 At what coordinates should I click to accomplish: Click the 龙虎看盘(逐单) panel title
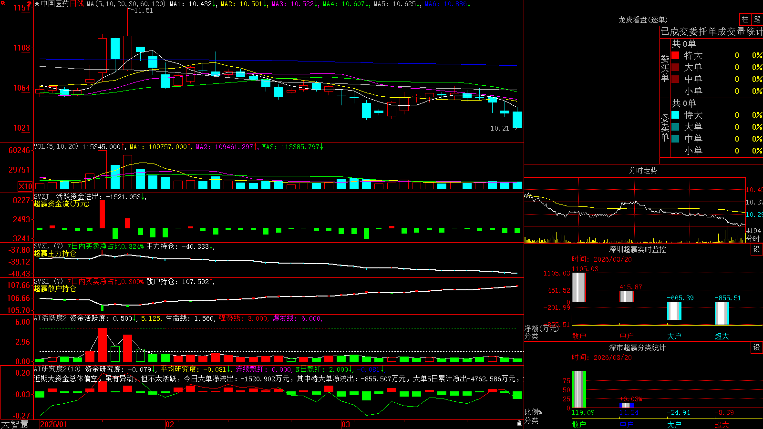643,20
